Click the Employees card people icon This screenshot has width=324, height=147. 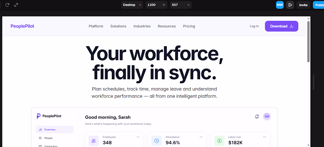point(94,141)
